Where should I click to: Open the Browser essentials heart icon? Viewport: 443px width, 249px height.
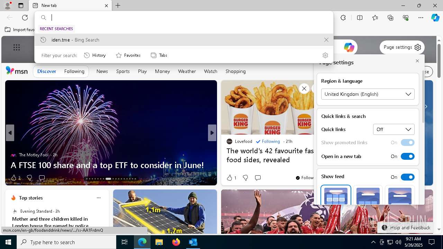[x=406, y=18]
